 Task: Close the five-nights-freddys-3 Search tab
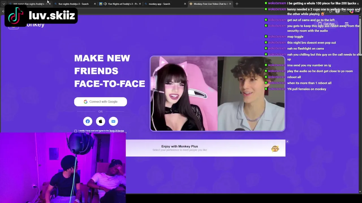coord(95,4)
